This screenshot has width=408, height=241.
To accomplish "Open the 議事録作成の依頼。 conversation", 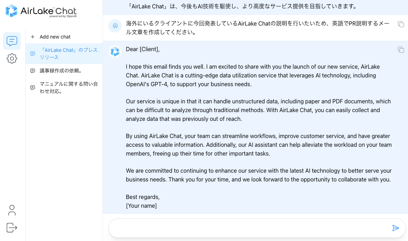I will click(61, 71).
